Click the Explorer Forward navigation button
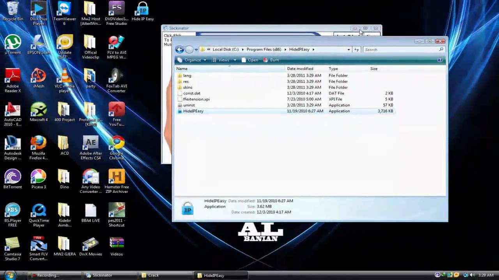The image size is (499, 280). tap(189, 49)
